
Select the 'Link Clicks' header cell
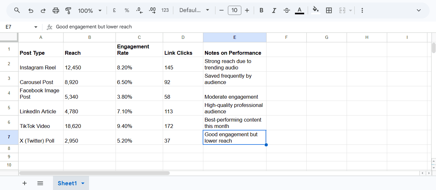tap(183, 50)
